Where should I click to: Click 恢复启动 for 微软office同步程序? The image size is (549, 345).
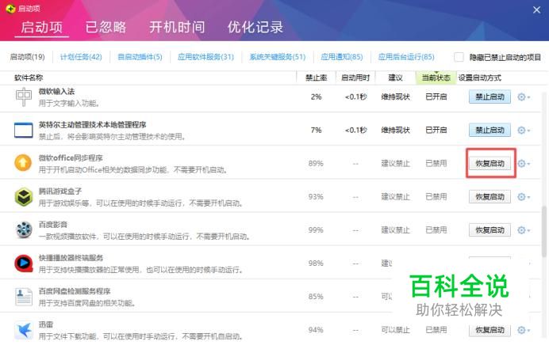[489, 164]
